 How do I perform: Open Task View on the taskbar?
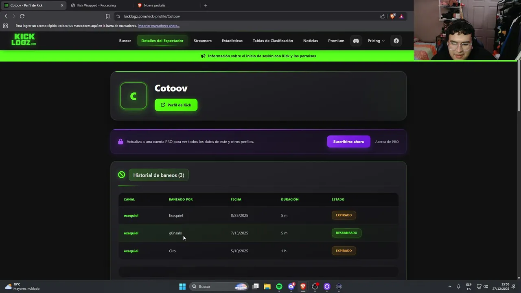click(256, 286)
